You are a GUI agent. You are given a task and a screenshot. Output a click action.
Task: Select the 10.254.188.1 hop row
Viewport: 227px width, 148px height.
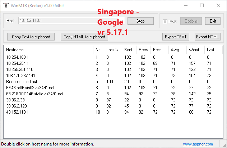(x=113, y=57)
